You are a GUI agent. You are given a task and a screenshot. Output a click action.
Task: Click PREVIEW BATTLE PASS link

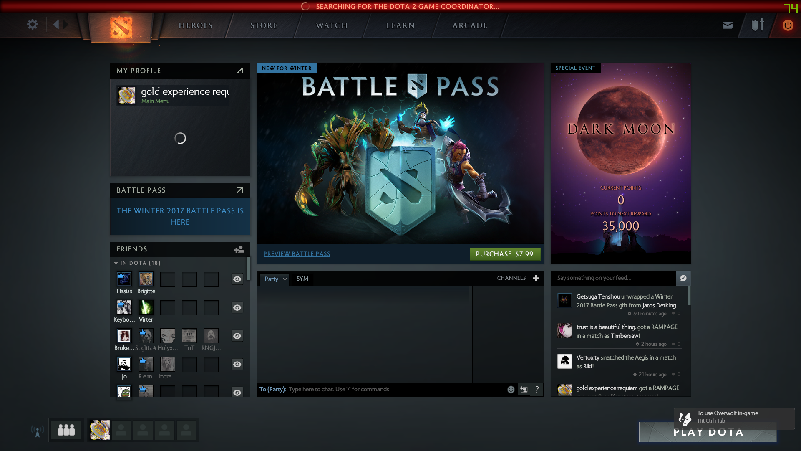point(297,253)
